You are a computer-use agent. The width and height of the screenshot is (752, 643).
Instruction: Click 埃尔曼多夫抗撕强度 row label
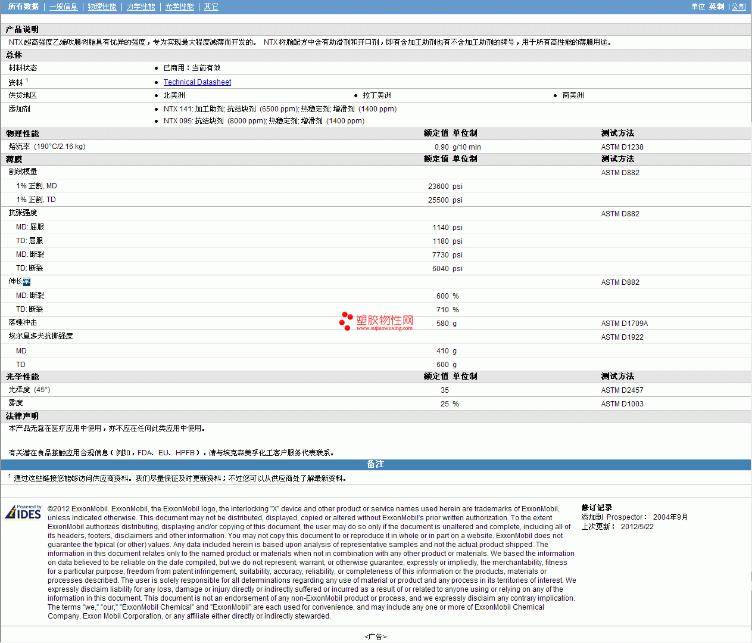pyautogui.click(x=40, y=336)
